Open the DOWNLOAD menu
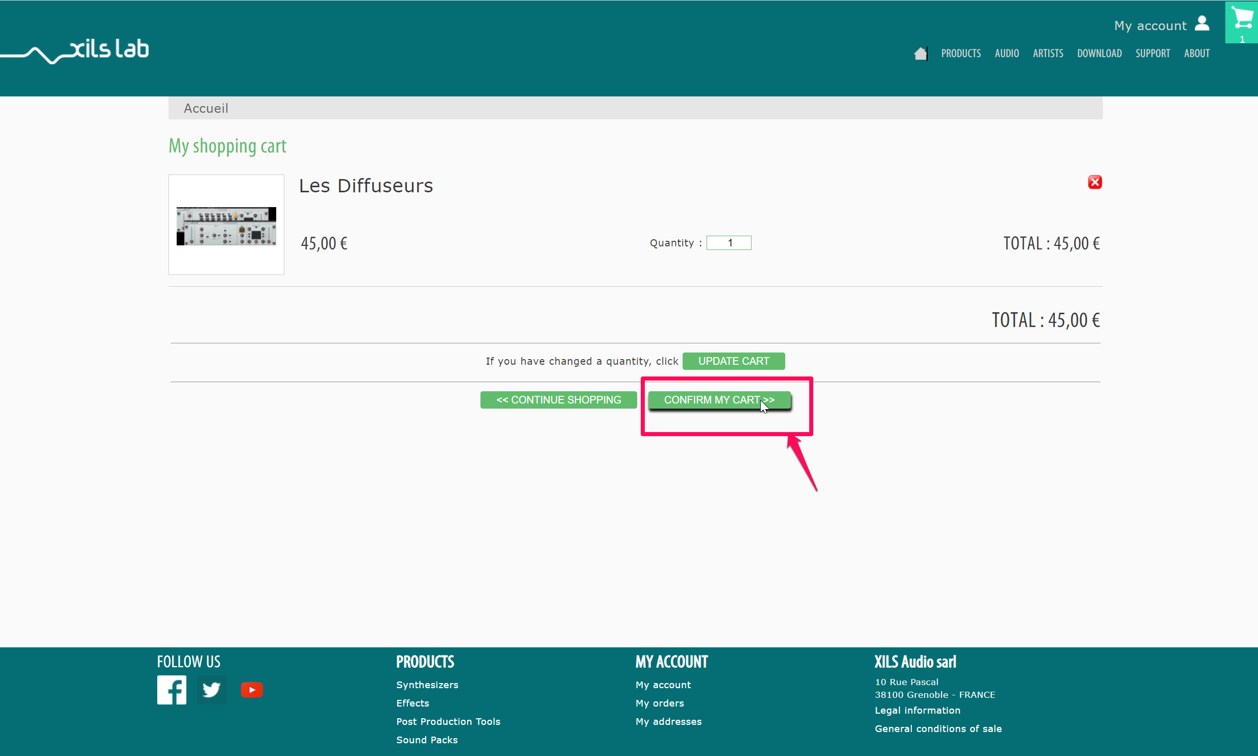 [1099, 54]
